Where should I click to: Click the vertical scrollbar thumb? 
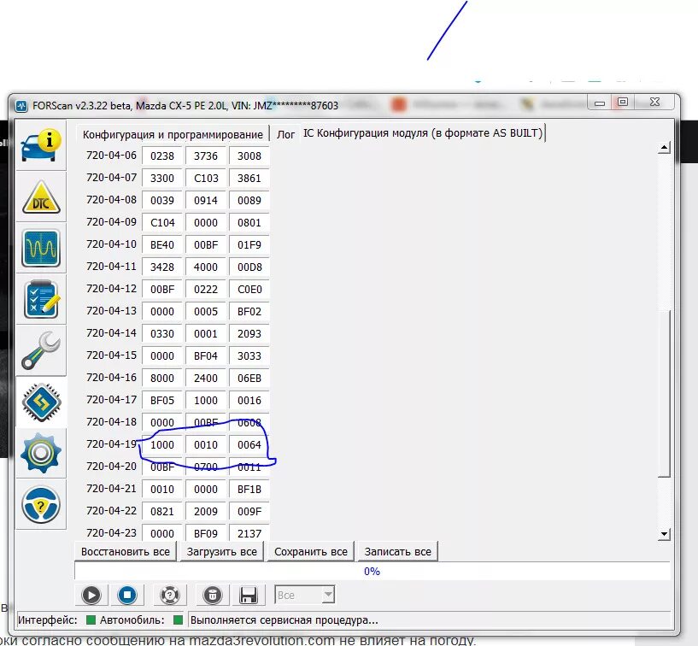pyautogui.click(x=664, y=394)
